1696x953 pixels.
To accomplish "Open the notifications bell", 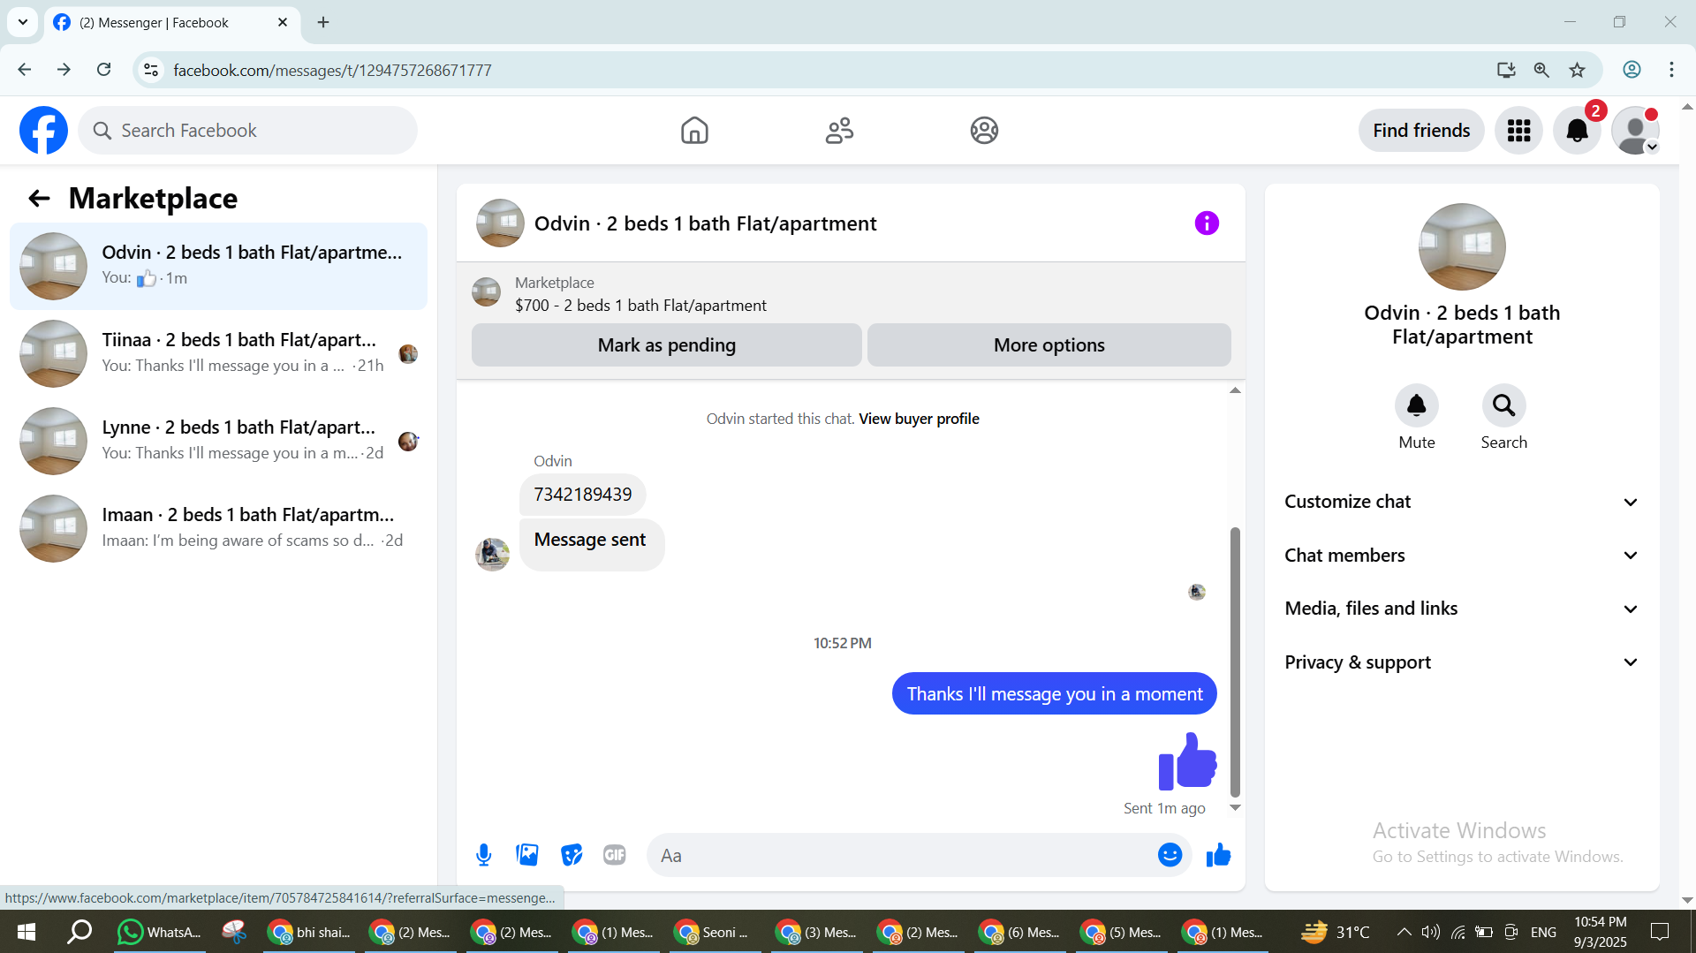I will point(1578,131).
